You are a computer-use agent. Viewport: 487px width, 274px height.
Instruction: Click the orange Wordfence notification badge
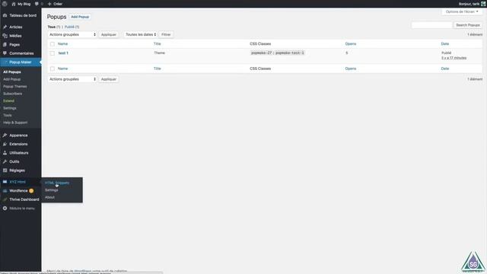click(31, 191)
